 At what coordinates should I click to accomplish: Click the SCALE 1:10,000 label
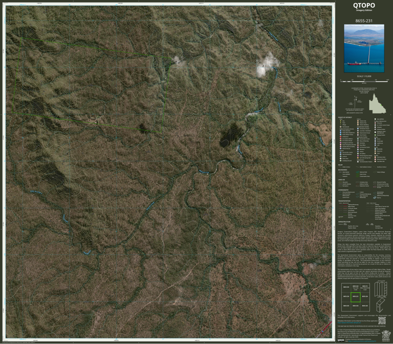364,76
